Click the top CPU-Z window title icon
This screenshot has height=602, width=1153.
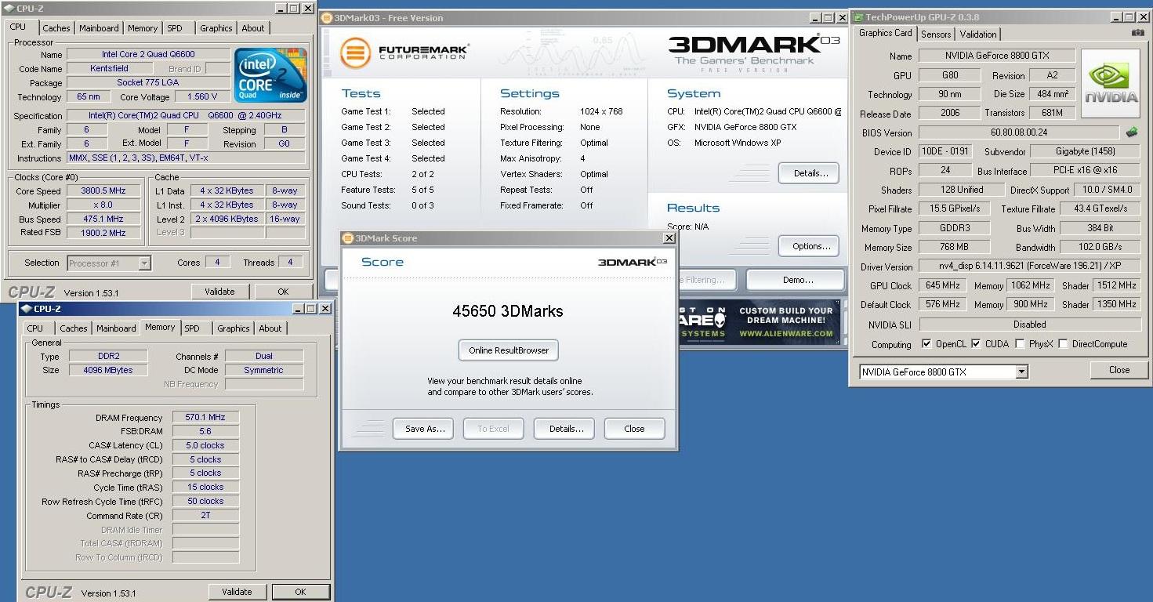(9, 9)
